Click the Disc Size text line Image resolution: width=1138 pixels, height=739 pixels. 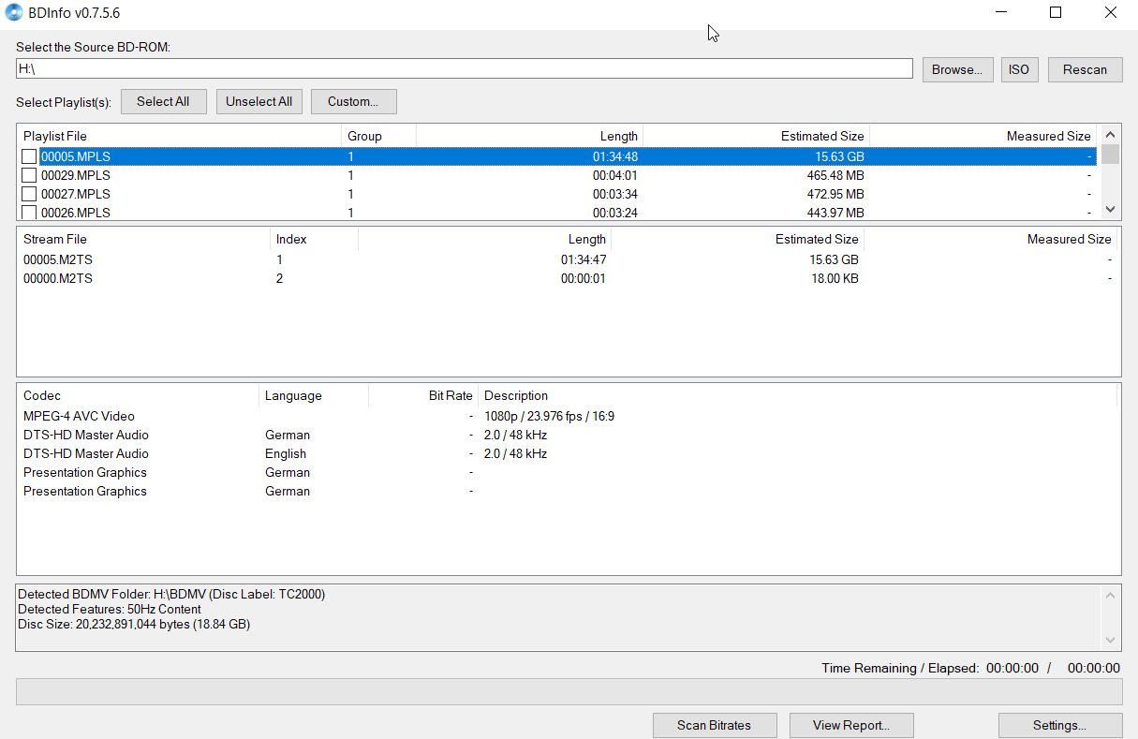134,624
